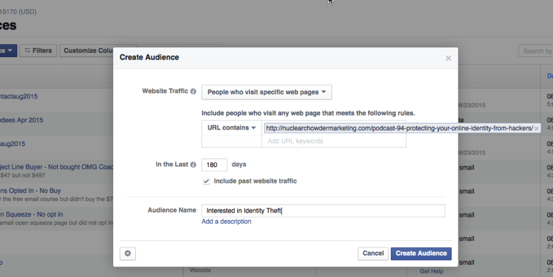Select the 'Opted In - No Buy' audience
This screenshot has height=277, width=553.
30,190
